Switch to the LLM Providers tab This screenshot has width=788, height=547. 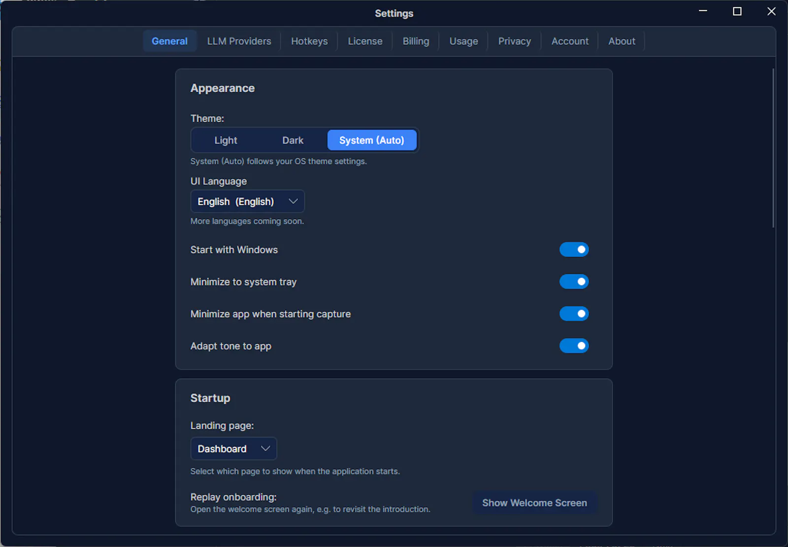pyautogui.click(x=239, y=41)
